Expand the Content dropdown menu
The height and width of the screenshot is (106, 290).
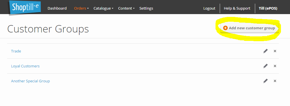pyautogui.click(x=126, y=8)
